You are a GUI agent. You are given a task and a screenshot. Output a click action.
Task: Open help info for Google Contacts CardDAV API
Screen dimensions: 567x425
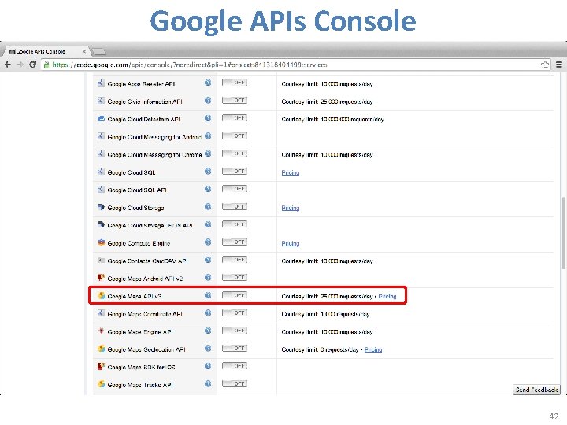click(208, 260)
